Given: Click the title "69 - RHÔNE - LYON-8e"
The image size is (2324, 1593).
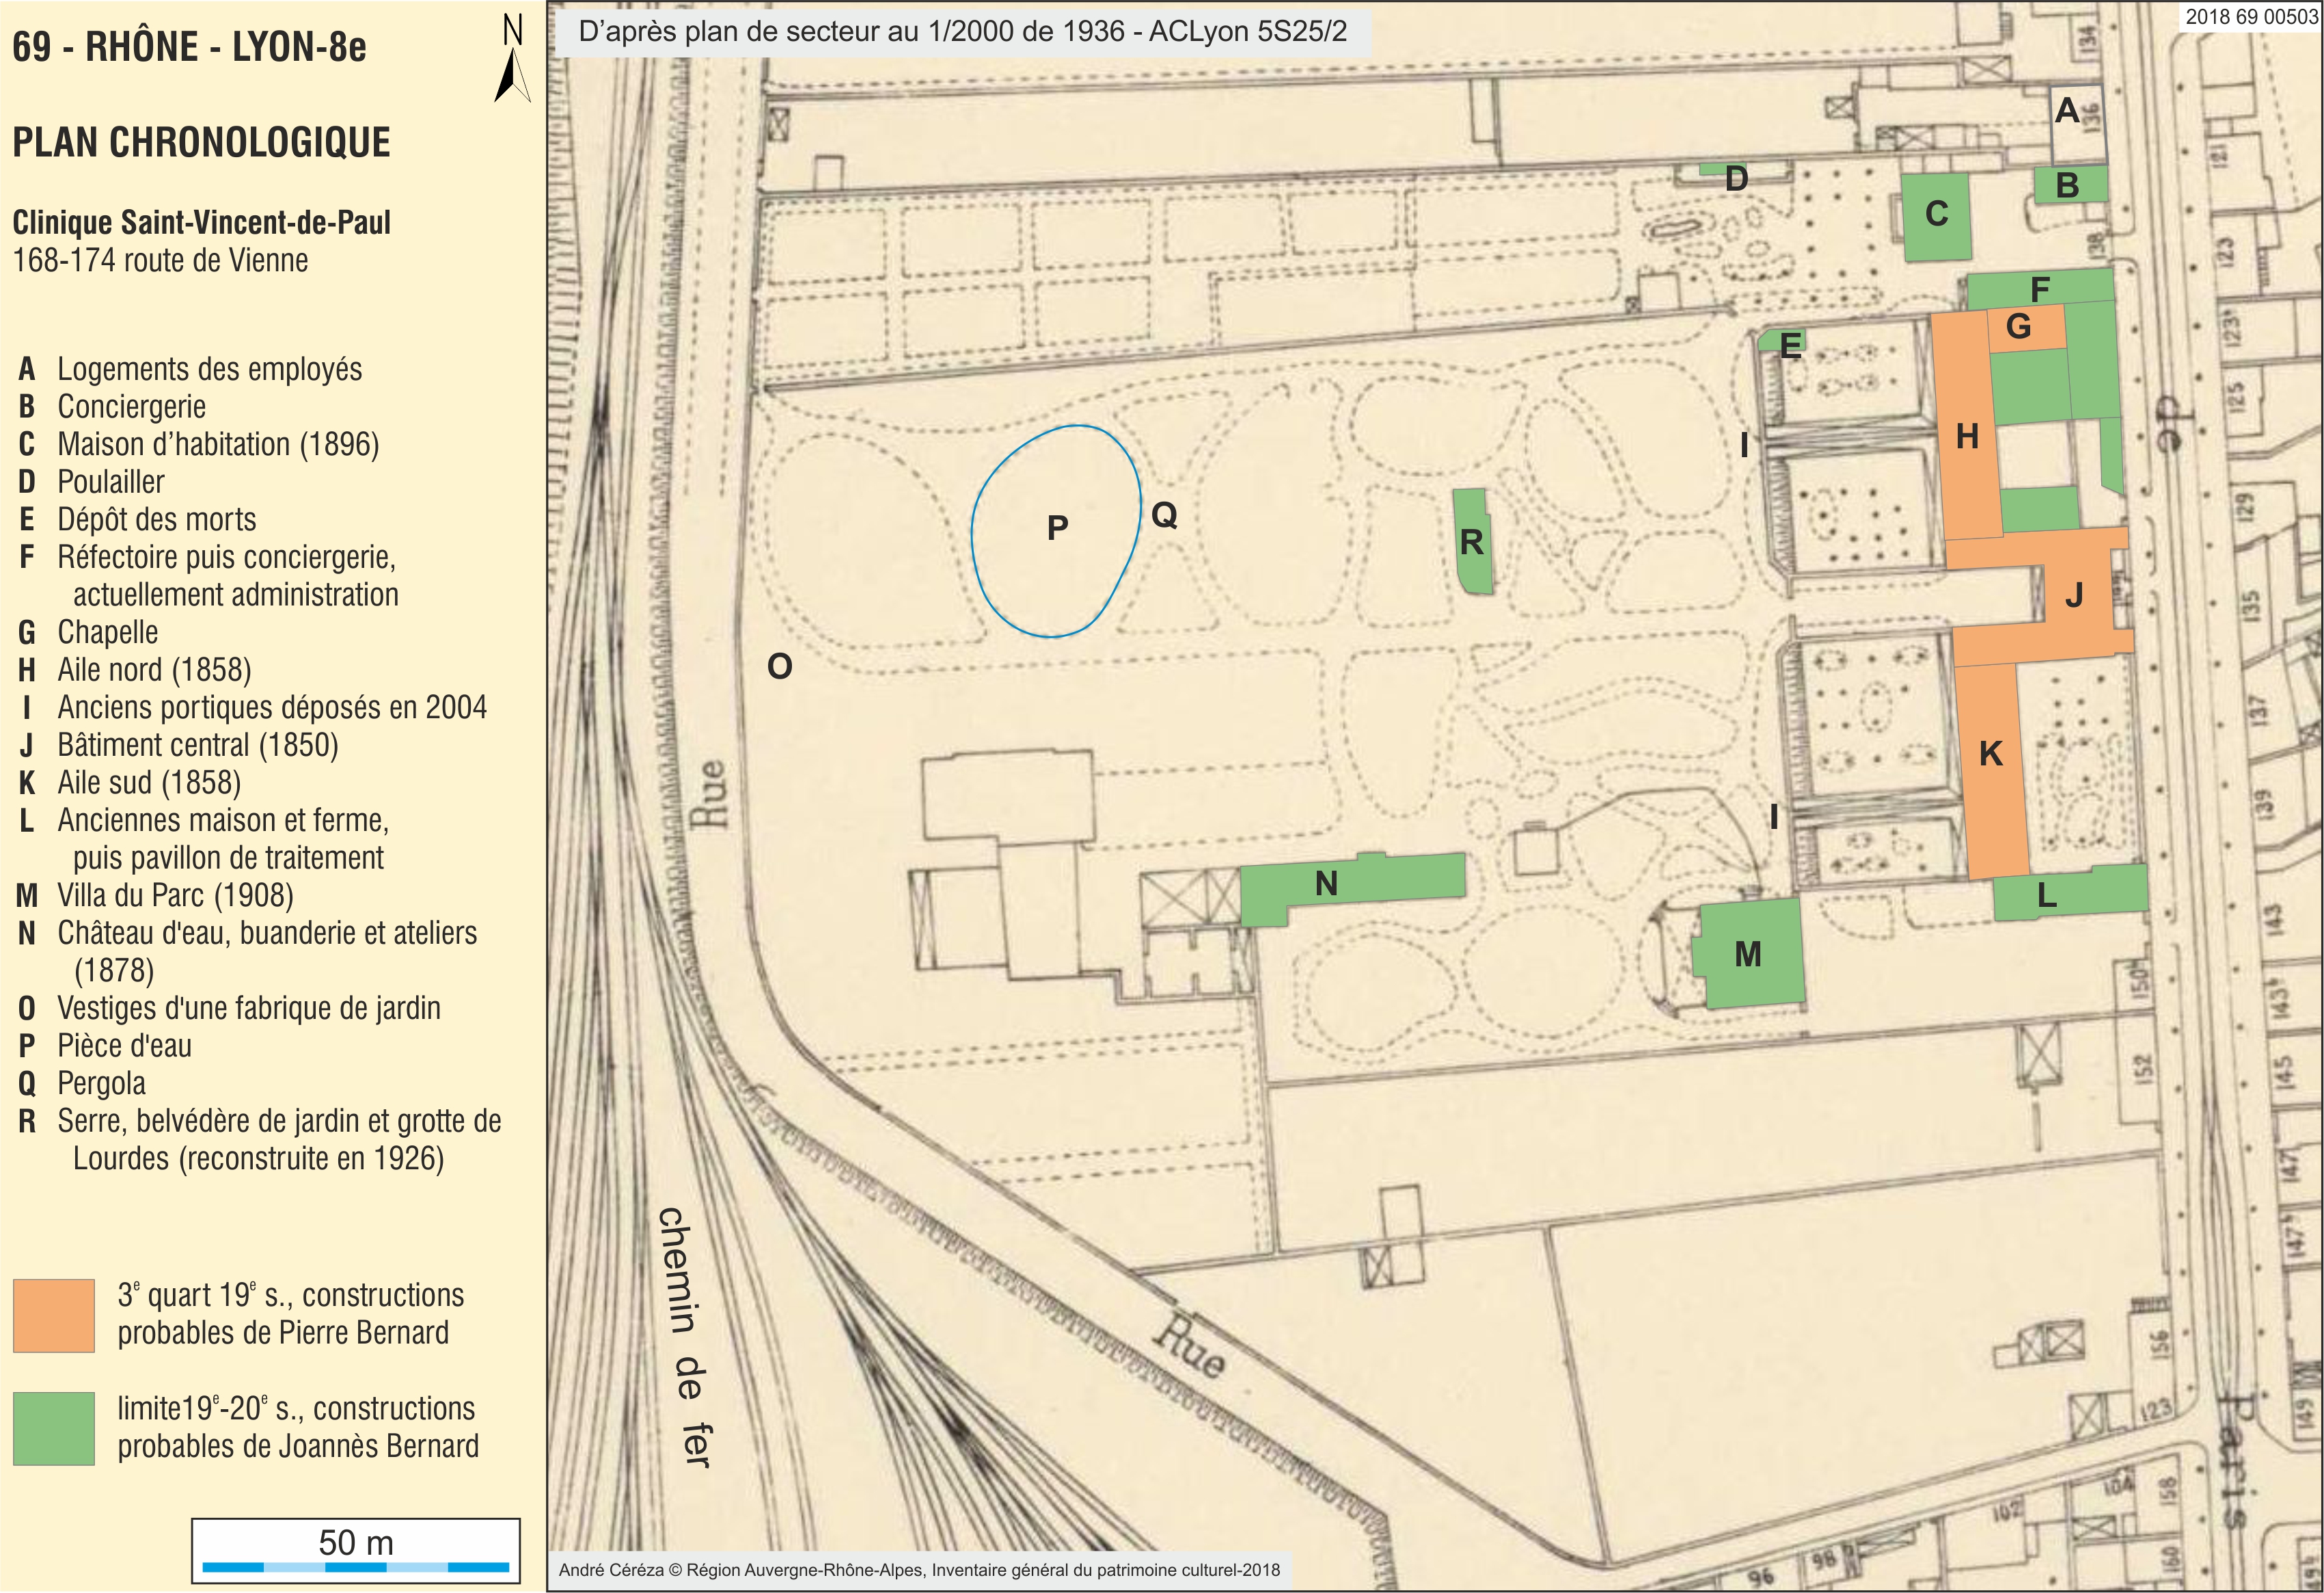Looking at the screenshot, I should click(189, 47).
